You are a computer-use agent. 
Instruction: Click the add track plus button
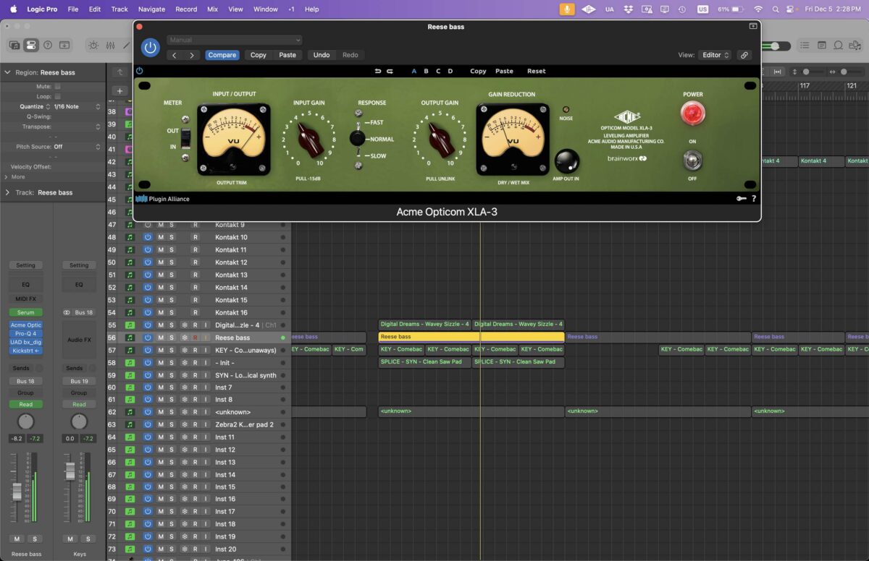(119, 91)
